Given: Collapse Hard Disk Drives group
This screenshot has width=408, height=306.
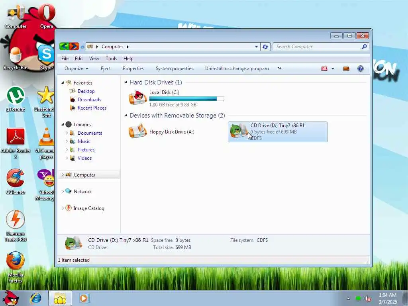Looking at the screenshot, I should click(x=126, y=82).
